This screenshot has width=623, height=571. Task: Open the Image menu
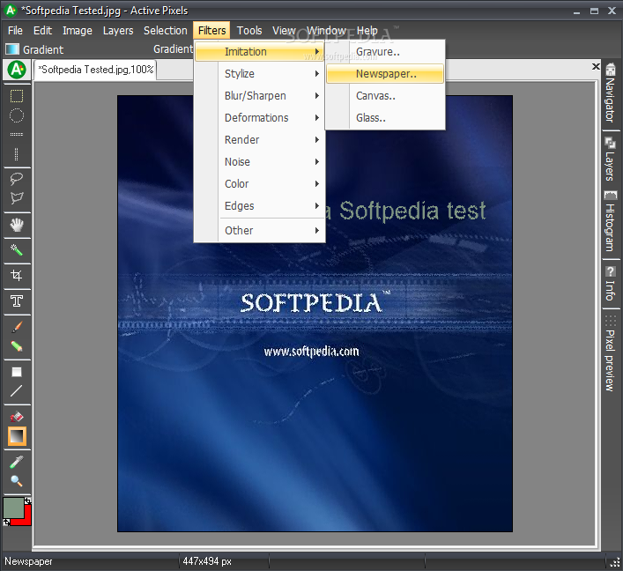tap(77, 31)
